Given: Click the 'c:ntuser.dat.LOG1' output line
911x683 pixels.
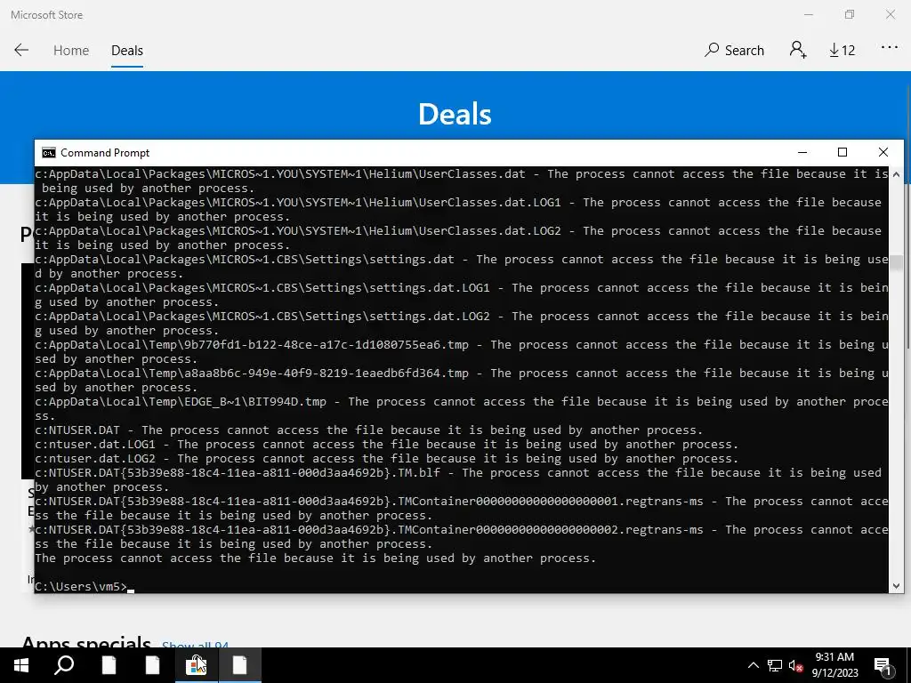Looking at the screenshot, I should pos(386,445).
